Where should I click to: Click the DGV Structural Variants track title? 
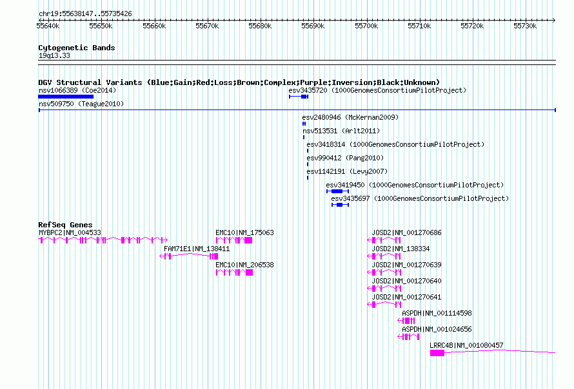click(x=239, y=82)
